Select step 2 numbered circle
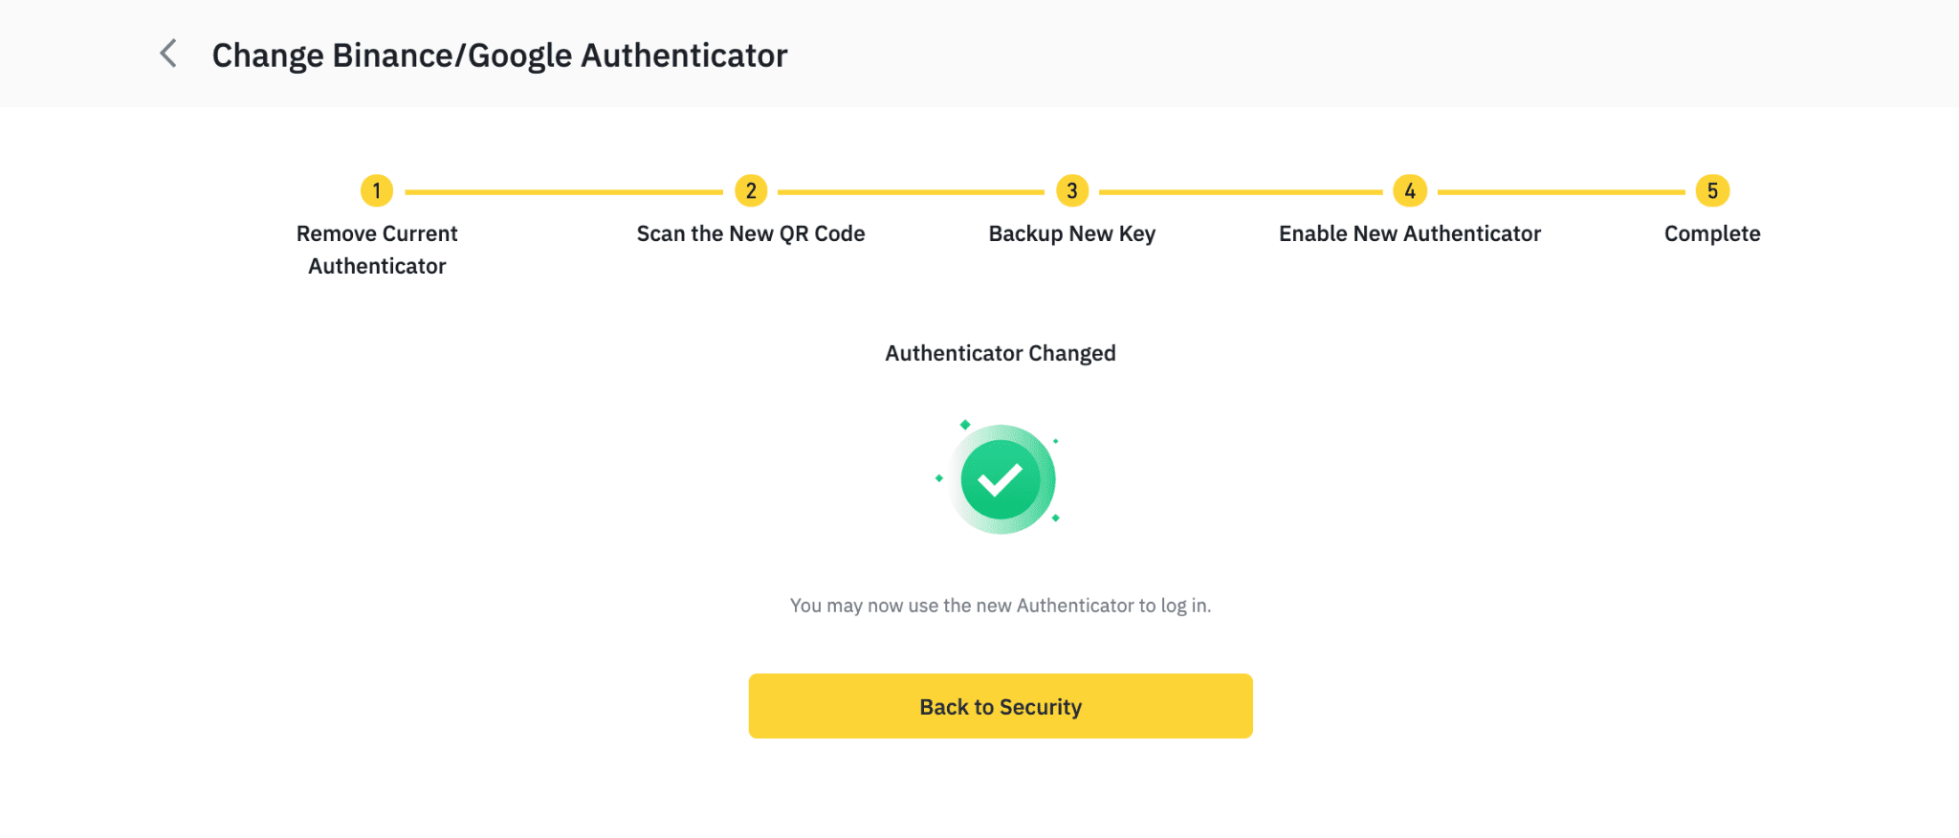The height and width of the screenshot is (838, 1959). [x=751, y=191]
